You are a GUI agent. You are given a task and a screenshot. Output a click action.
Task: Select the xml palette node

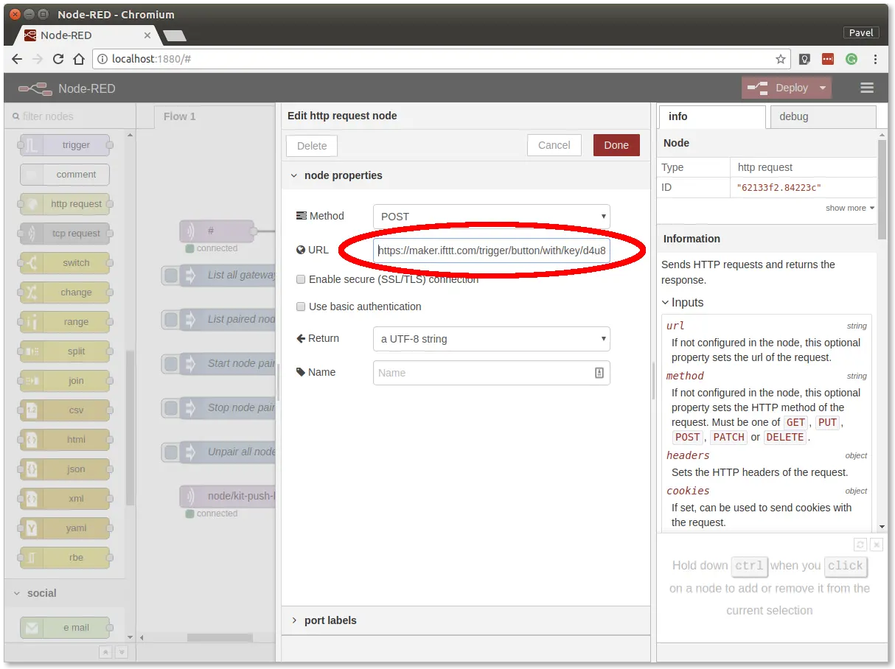[65, 499]
